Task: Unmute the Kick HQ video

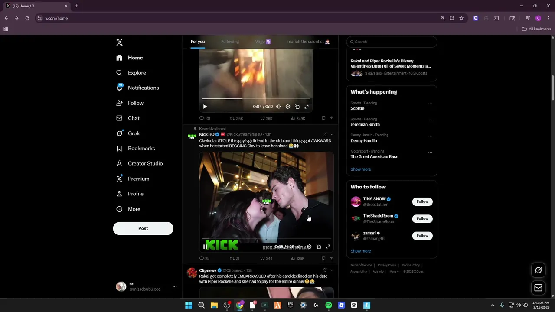Action: (300, 247)
